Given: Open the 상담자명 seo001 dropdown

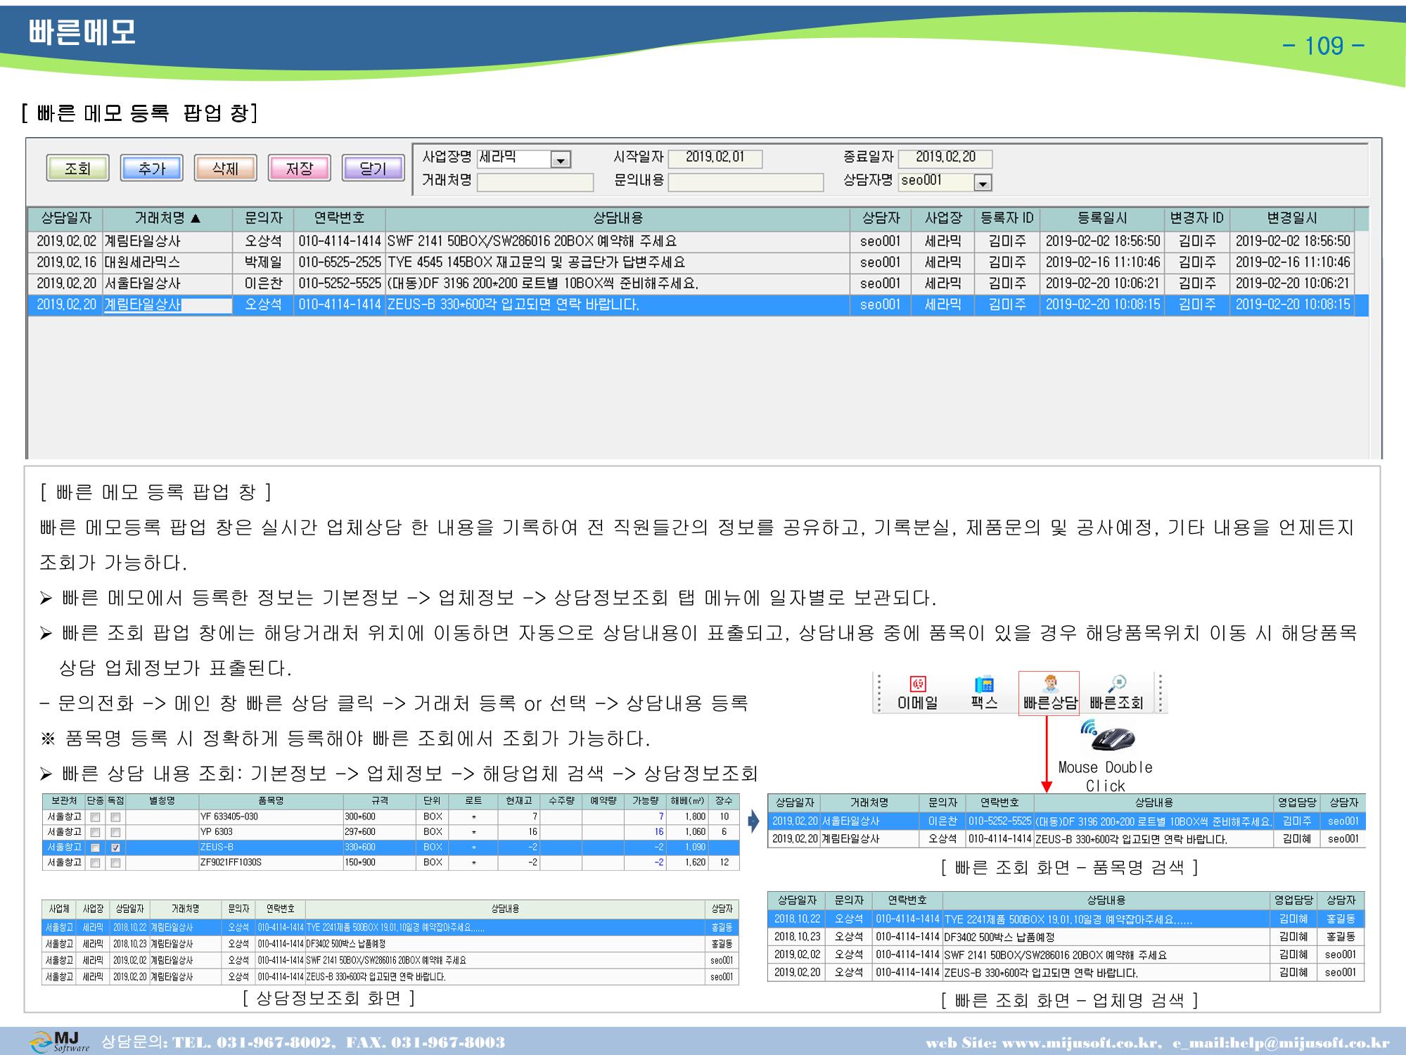Looking at the screenshot, I should pyautogui.click(x=983, y=183).
